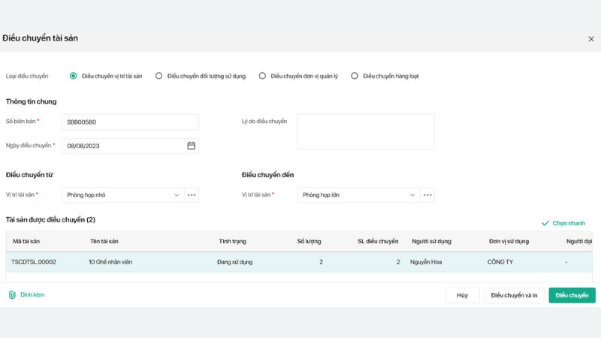Select Điều chuyển hàng loạt radio option
The height and width of the screenshot is (338, 601).
click(355, 76)
